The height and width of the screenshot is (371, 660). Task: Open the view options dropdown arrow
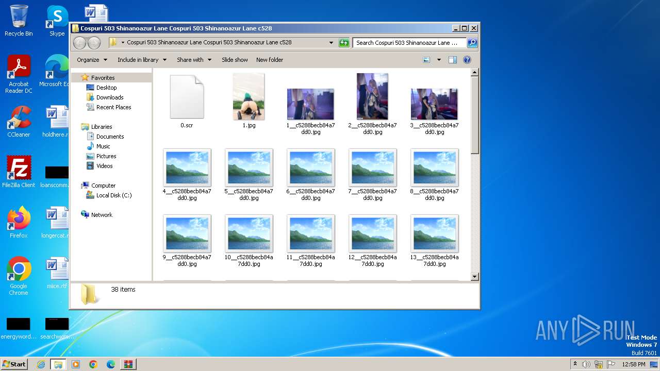pos(439,60)
